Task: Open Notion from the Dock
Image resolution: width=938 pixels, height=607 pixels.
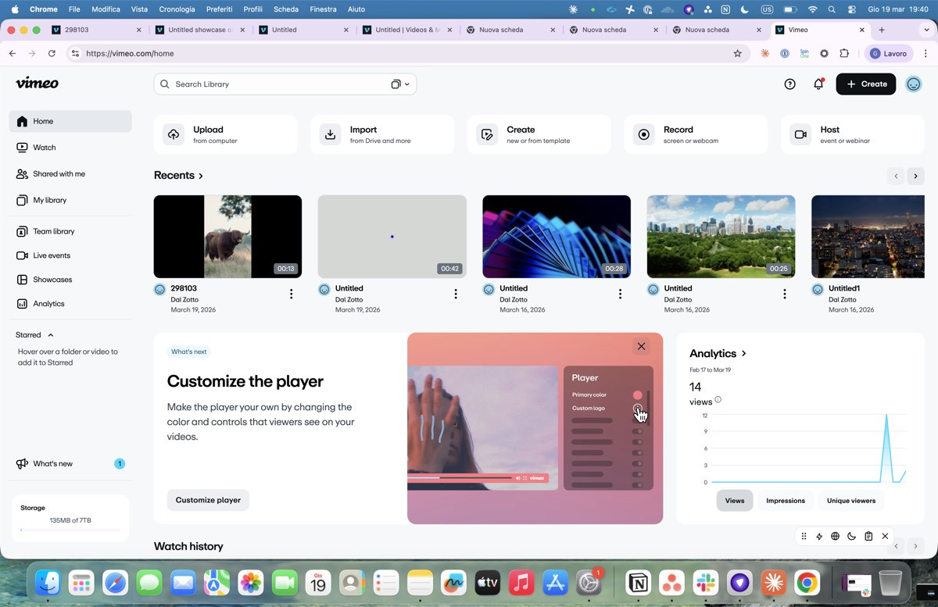Action: [637, 582]
